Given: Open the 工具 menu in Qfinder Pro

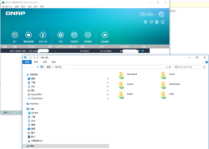Looking at the screenshot, I should [x=29, y=6].
